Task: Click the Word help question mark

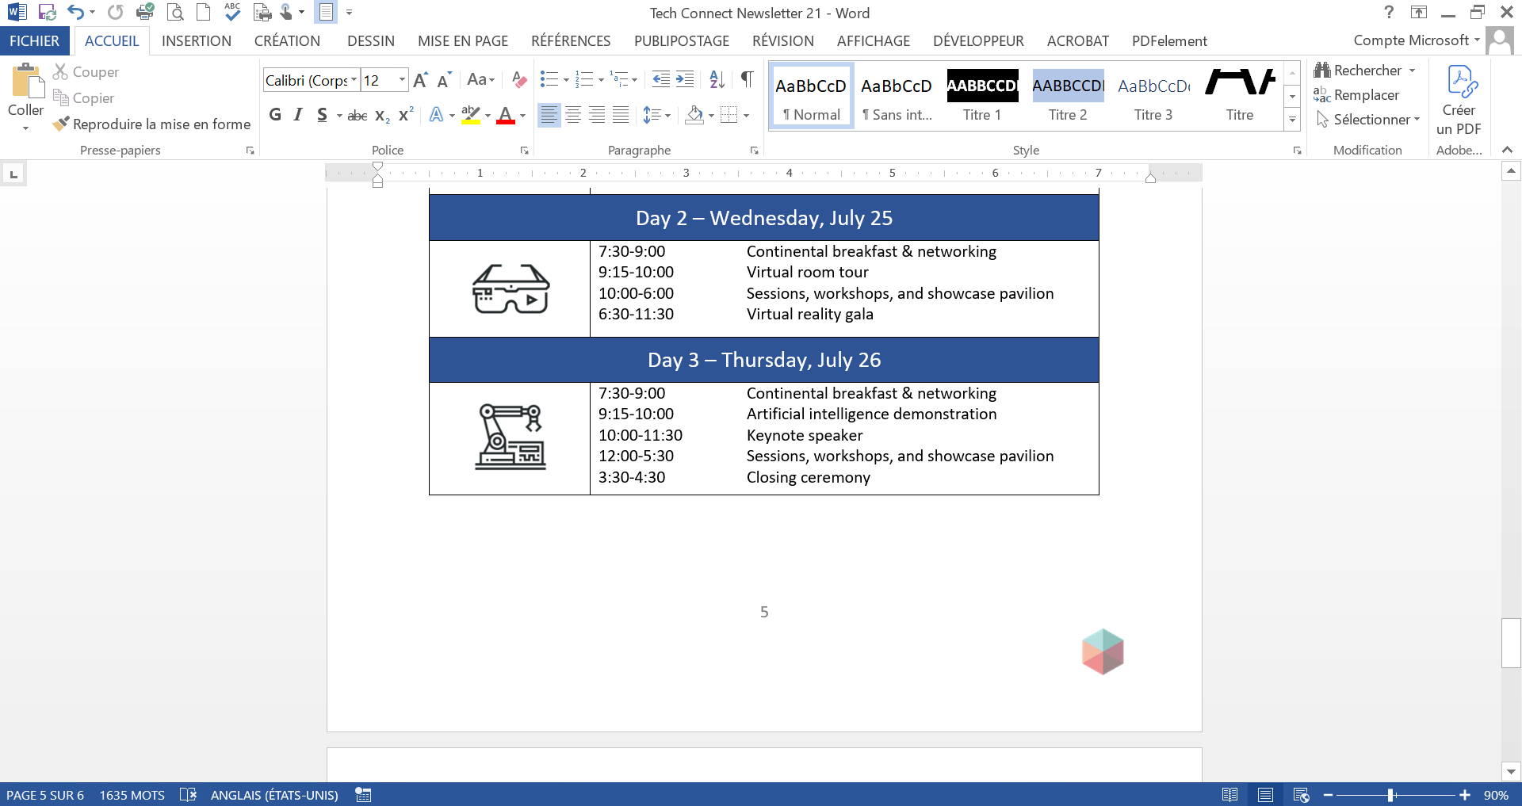Action: tap(1389, 12)
